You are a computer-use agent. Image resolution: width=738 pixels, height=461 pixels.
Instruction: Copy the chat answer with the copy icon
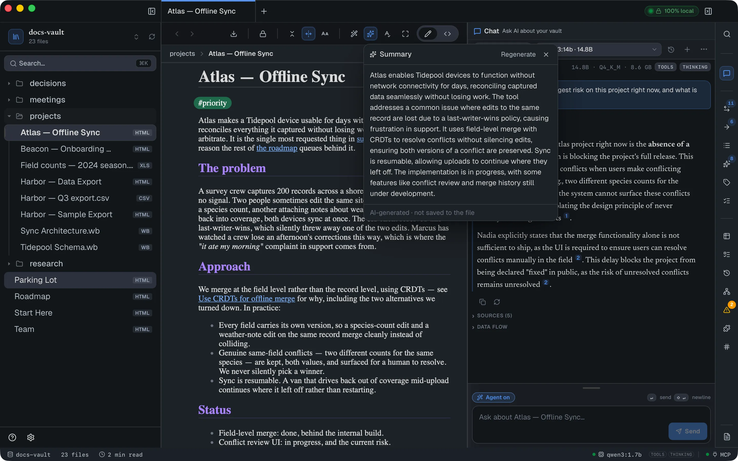[483, 302]
